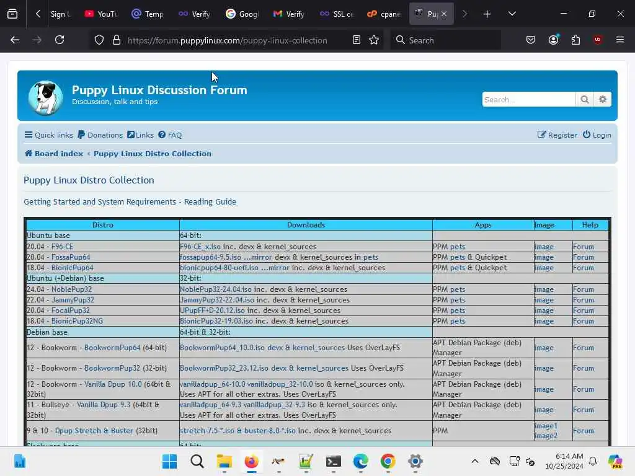
Task: Expand the Quick links menu
Action: [48, 134]
